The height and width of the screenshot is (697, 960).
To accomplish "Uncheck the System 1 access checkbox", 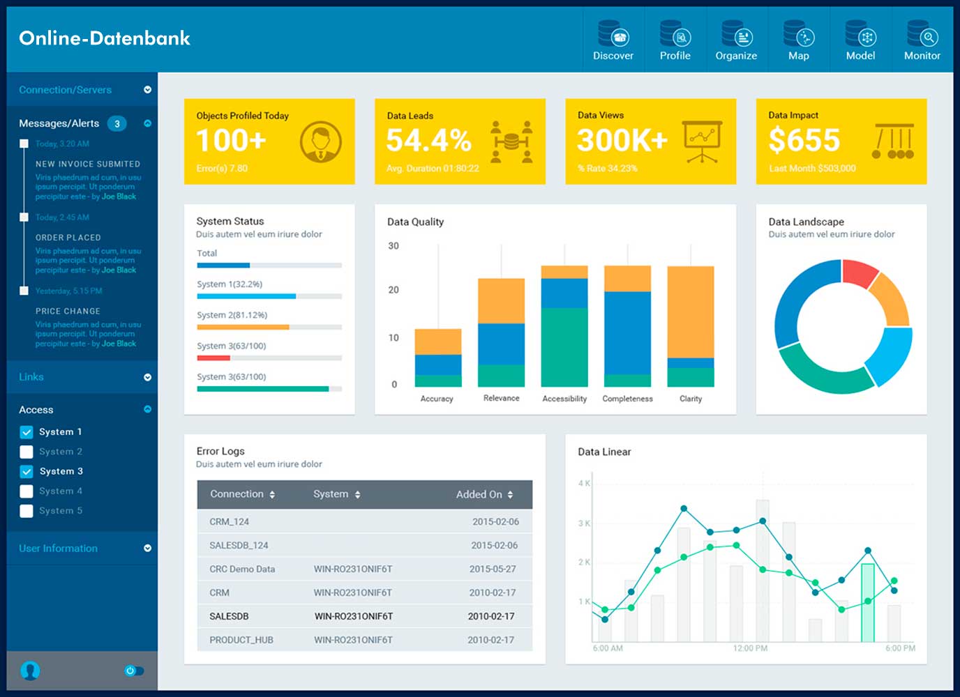I will pos(27,432).
